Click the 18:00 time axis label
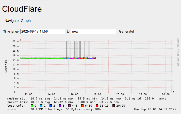Image resolution: width=181 pixels, height=114 pixels. 97,94
